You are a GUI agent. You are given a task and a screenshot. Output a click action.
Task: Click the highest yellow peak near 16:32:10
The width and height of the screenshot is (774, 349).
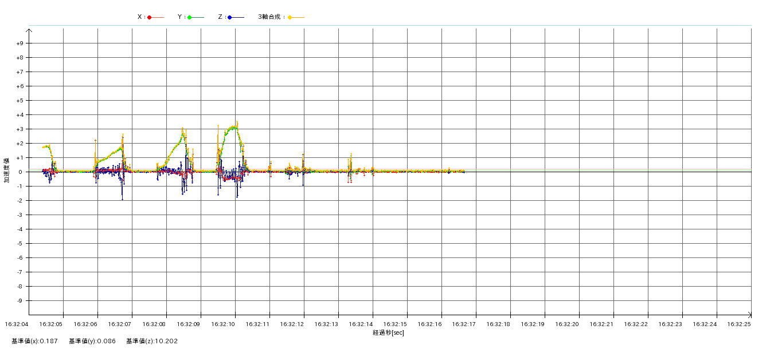[237, 122]
